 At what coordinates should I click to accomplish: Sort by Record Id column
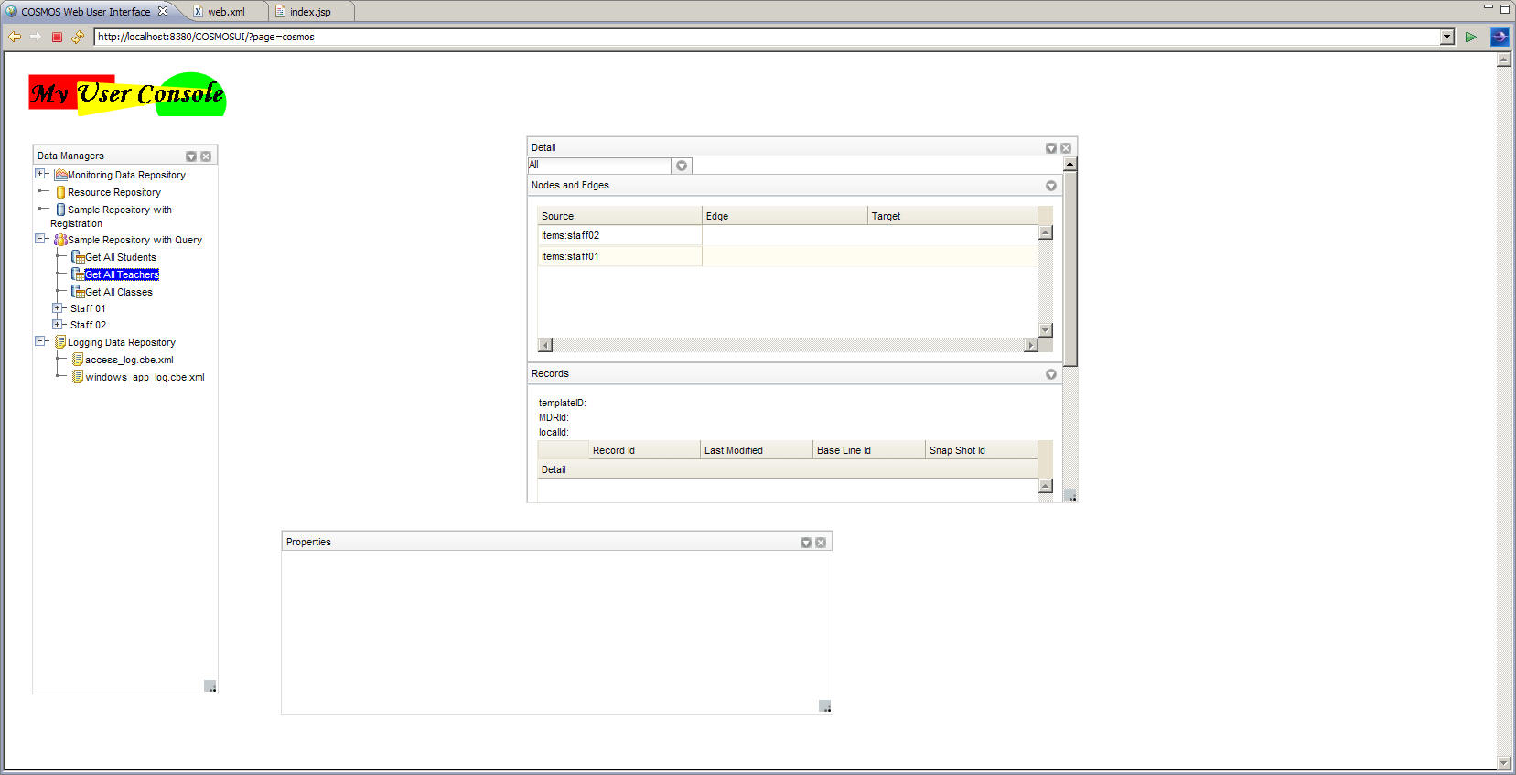click(644, 450)
